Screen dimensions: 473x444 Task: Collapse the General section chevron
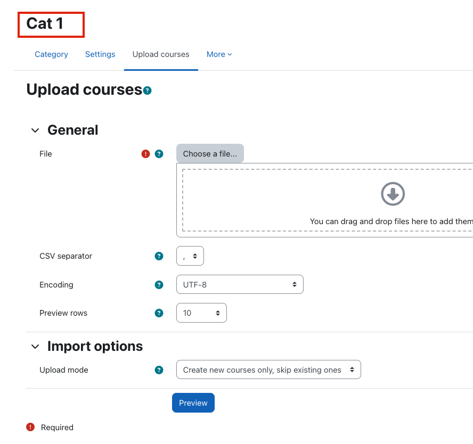(x=35, y=130)
